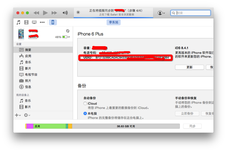227x152 pixels.
Task: Select 照片 in the sidebar
Action: click(x=43, y=81)
